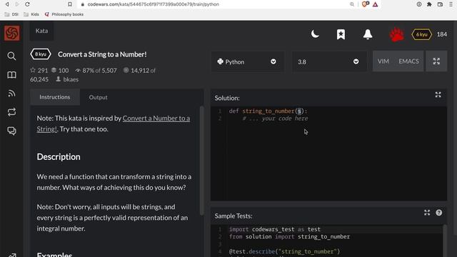Open the Philosophy books bookmark
This screenshot has width=457, height=257.
(64, 14)
